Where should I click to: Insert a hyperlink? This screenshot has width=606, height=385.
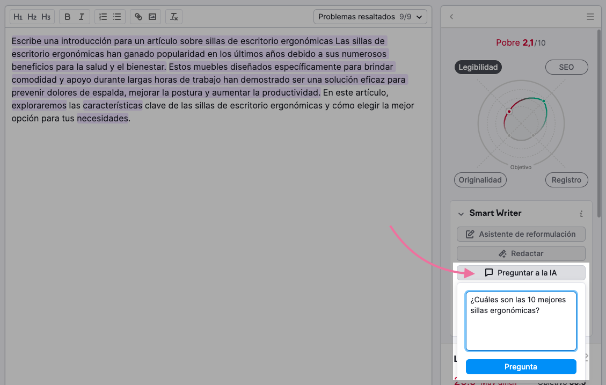(138, 17)
